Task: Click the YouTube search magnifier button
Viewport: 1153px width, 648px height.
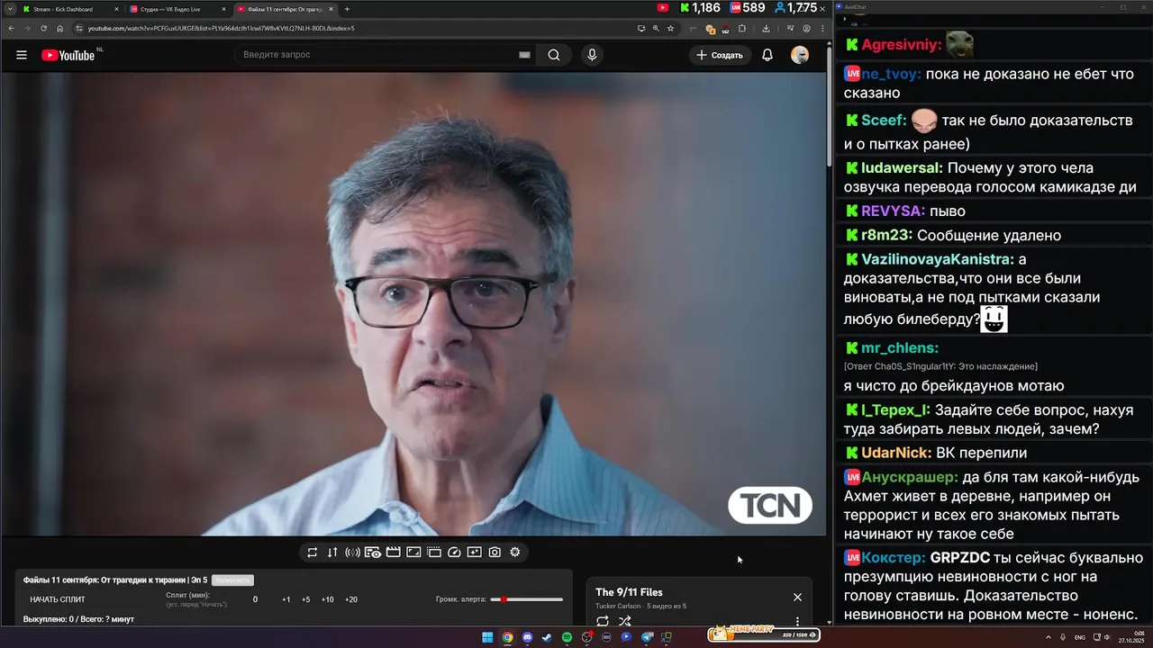Action: 554,55
